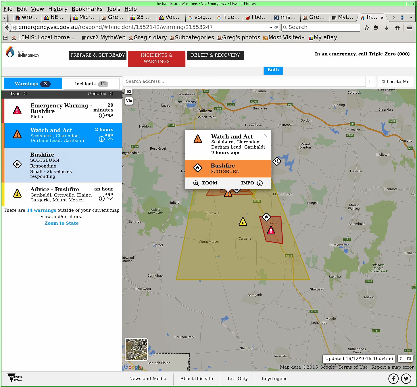Click the Zoom to State link

click(62, 223)
